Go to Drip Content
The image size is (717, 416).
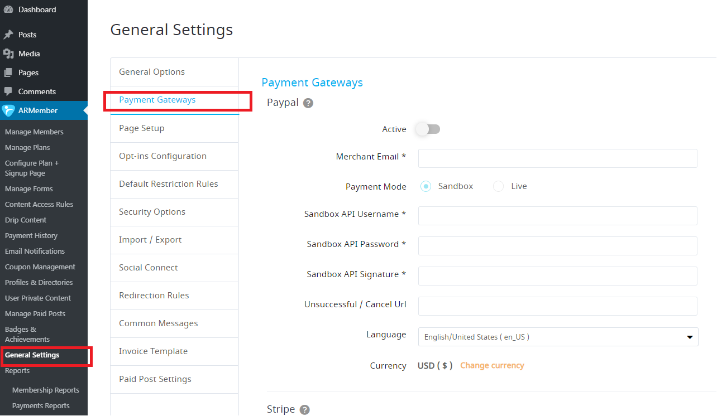pos(26,220)
